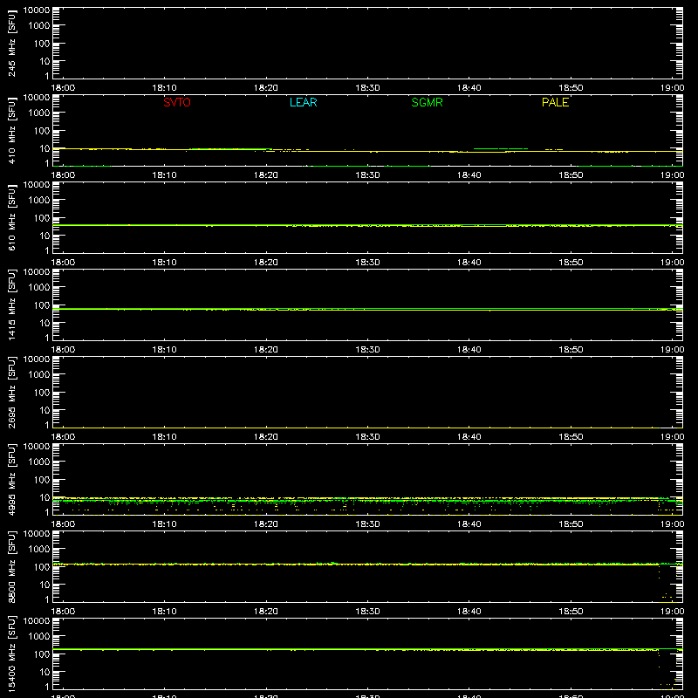Click 18:40 tick label under 610 MHz panel
The image size is (698, 698).
point(469,263)
